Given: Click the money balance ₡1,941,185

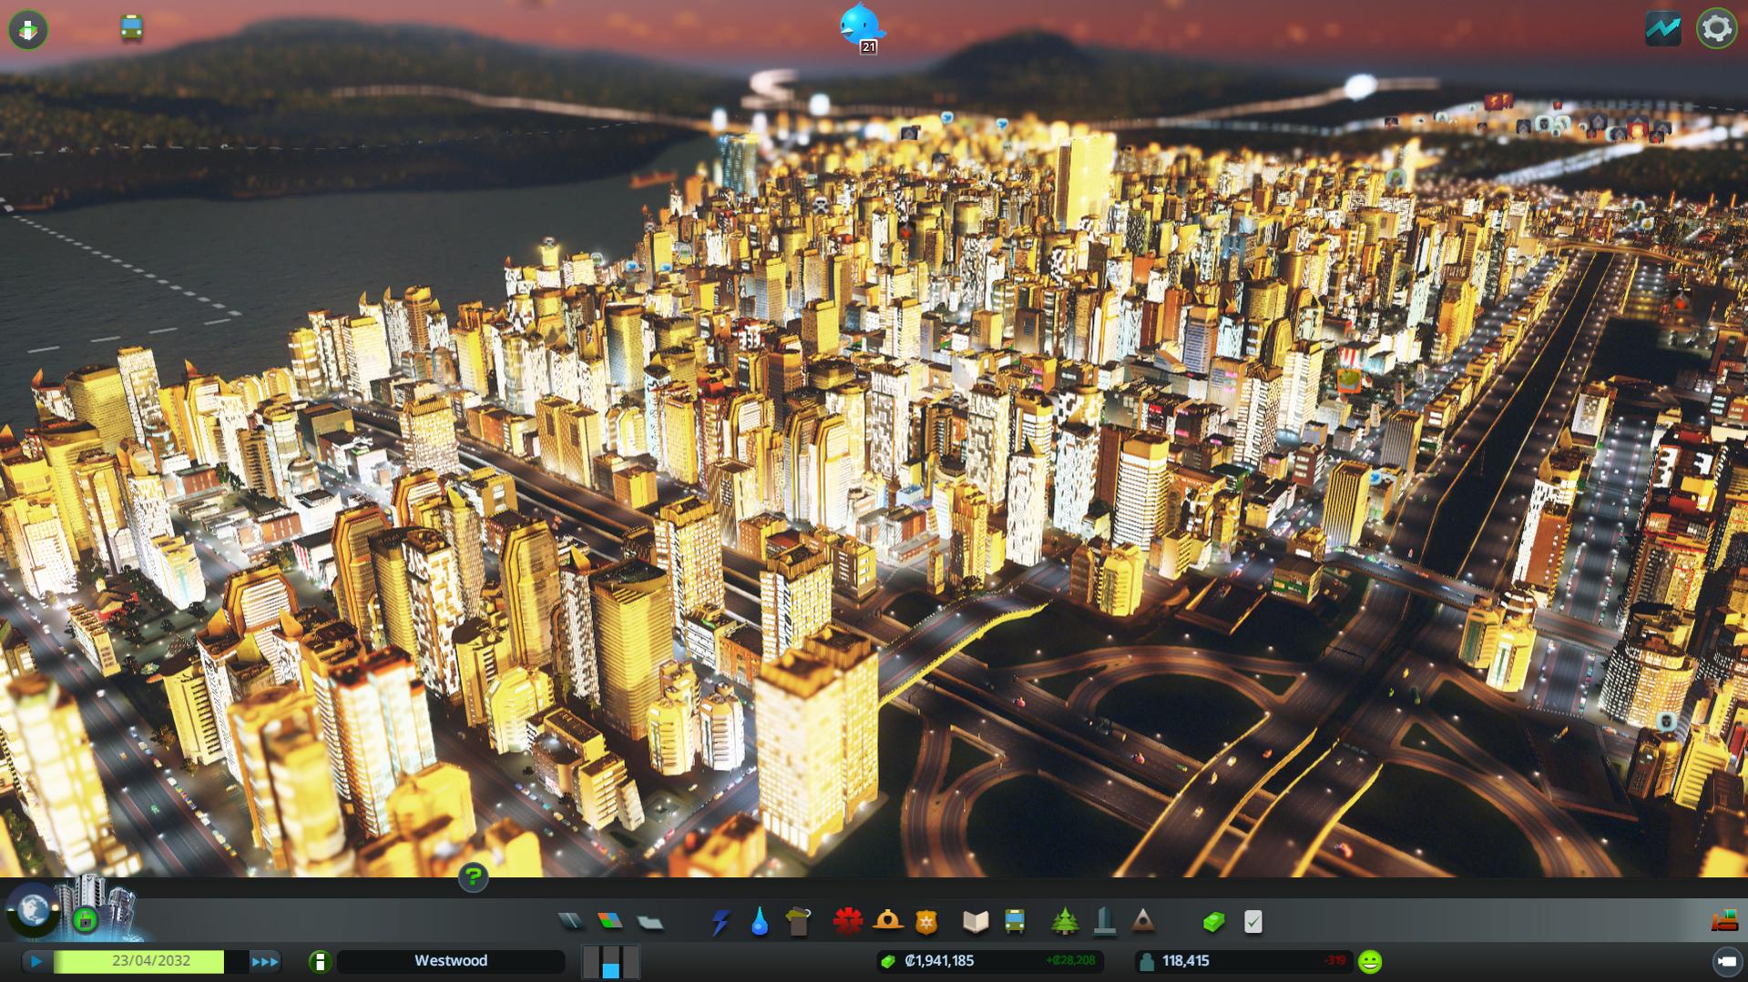Looking at the screenshot, I should coord(939,961).
